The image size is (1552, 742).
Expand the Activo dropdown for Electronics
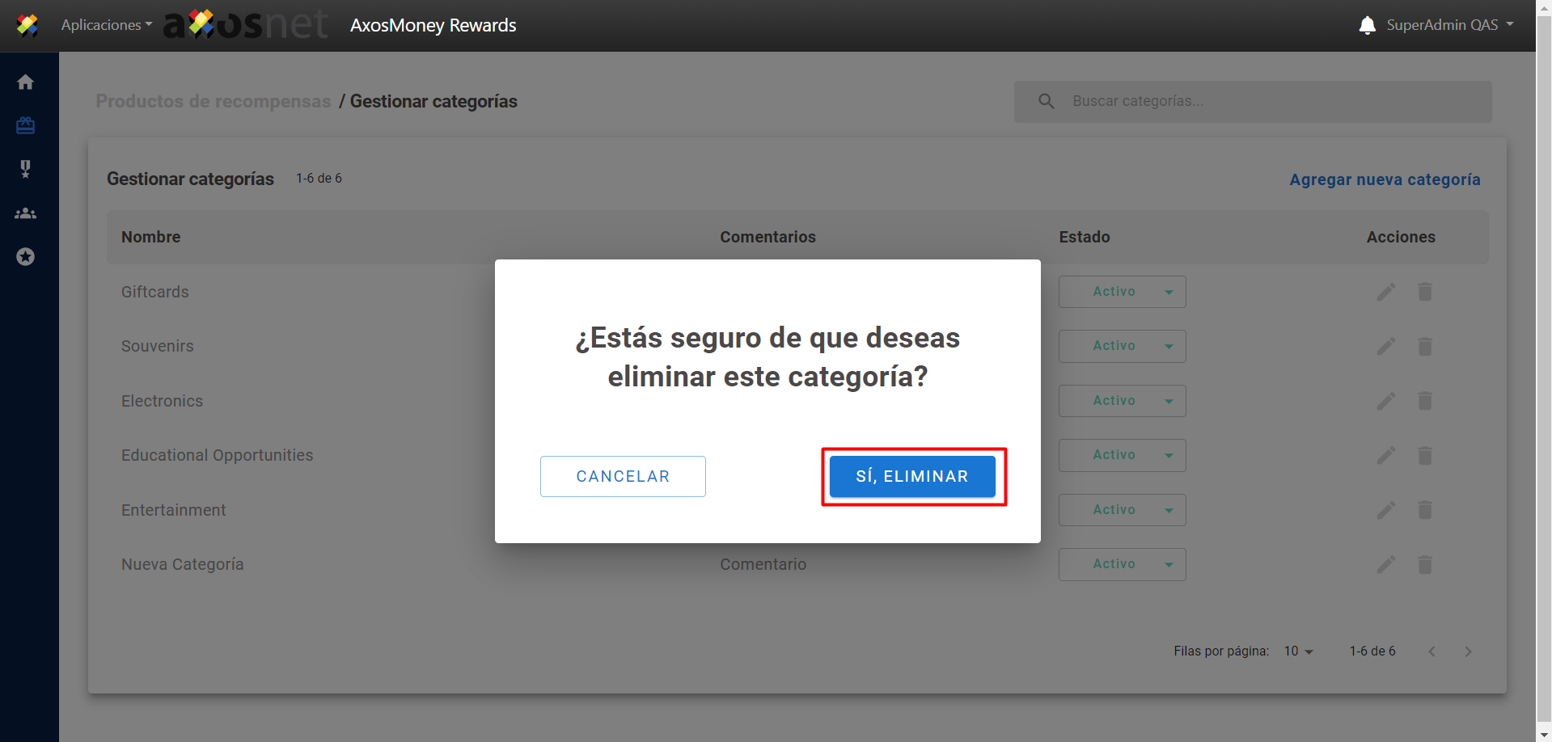(x=1122, y=401)
